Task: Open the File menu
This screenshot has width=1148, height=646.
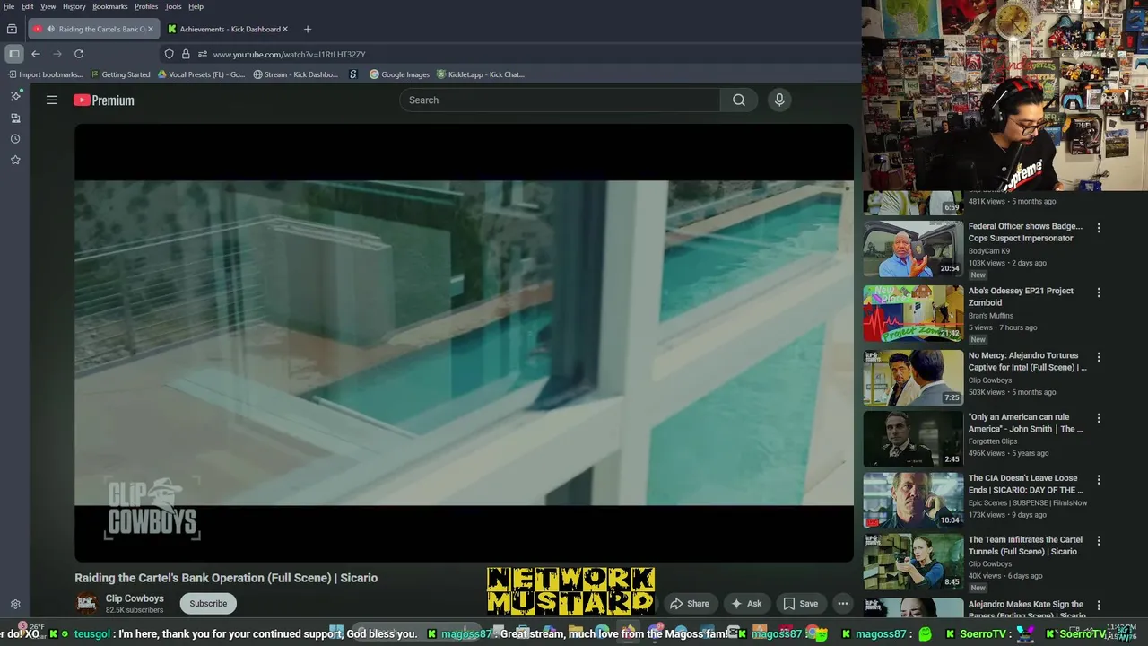Action: 9,6
